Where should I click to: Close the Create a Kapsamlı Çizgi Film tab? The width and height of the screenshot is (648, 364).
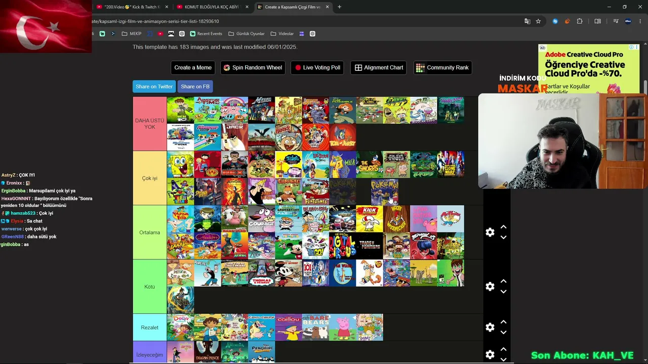point(328,7)
